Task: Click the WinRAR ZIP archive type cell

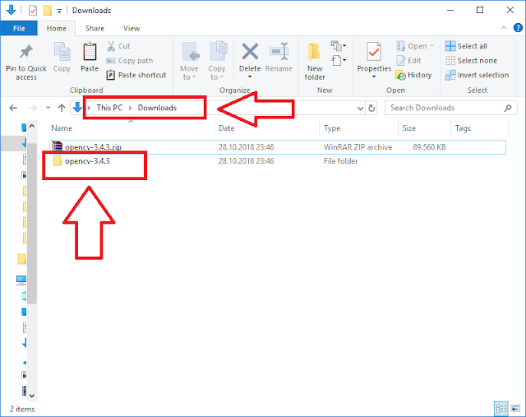Action: (x=358, y=147)
